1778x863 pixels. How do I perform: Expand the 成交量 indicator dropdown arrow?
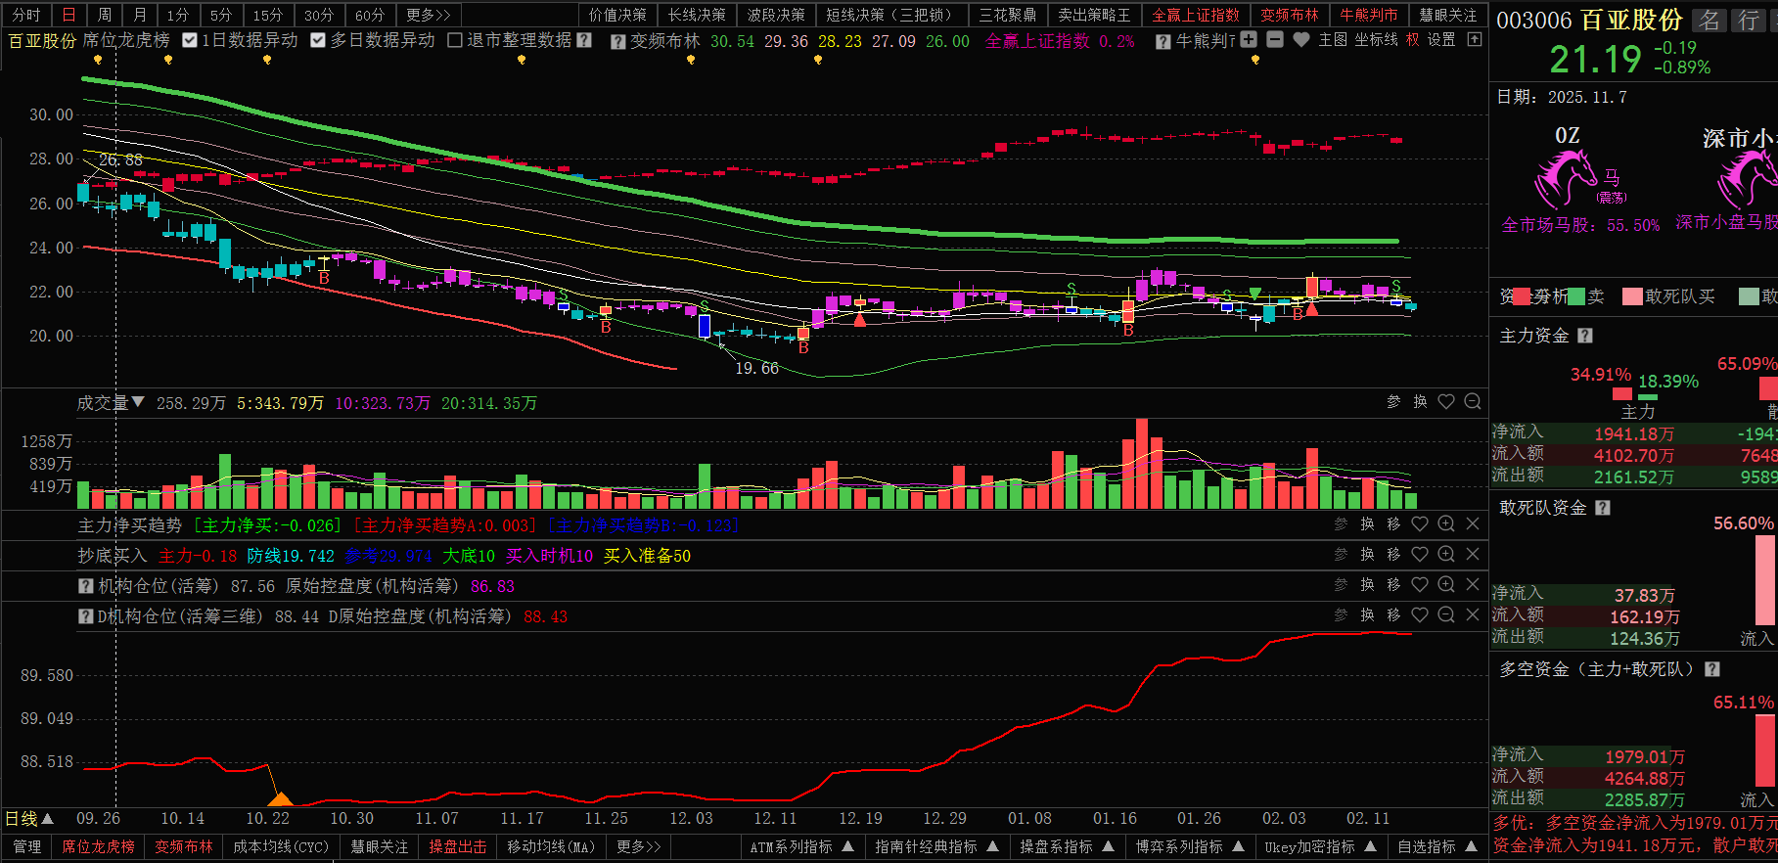138,402
